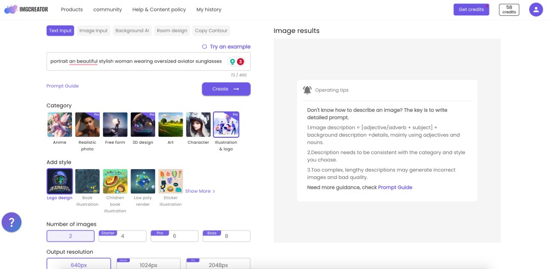The width and height of the screenshot is (550, 269).
Task: Choose the Logo design style icon
Action: point(59,181)
